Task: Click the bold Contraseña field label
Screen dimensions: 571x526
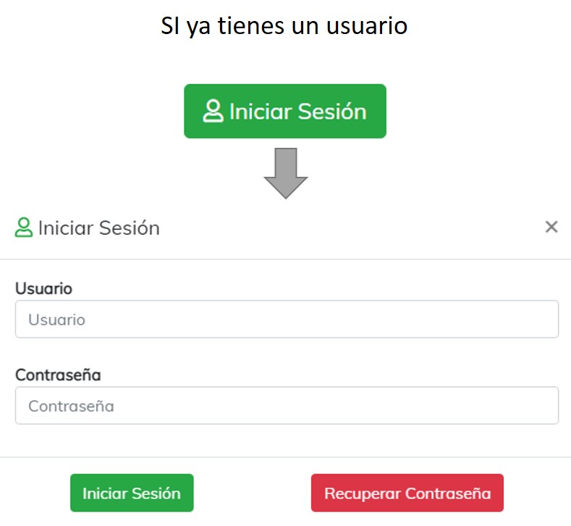Action: point(58,375)
